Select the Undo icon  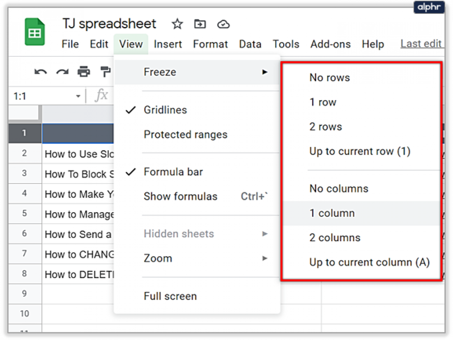40,71
